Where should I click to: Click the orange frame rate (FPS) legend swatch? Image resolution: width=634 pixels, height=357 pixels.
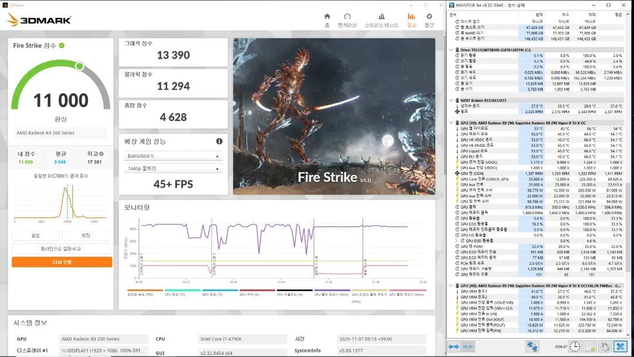pos(145,290)
